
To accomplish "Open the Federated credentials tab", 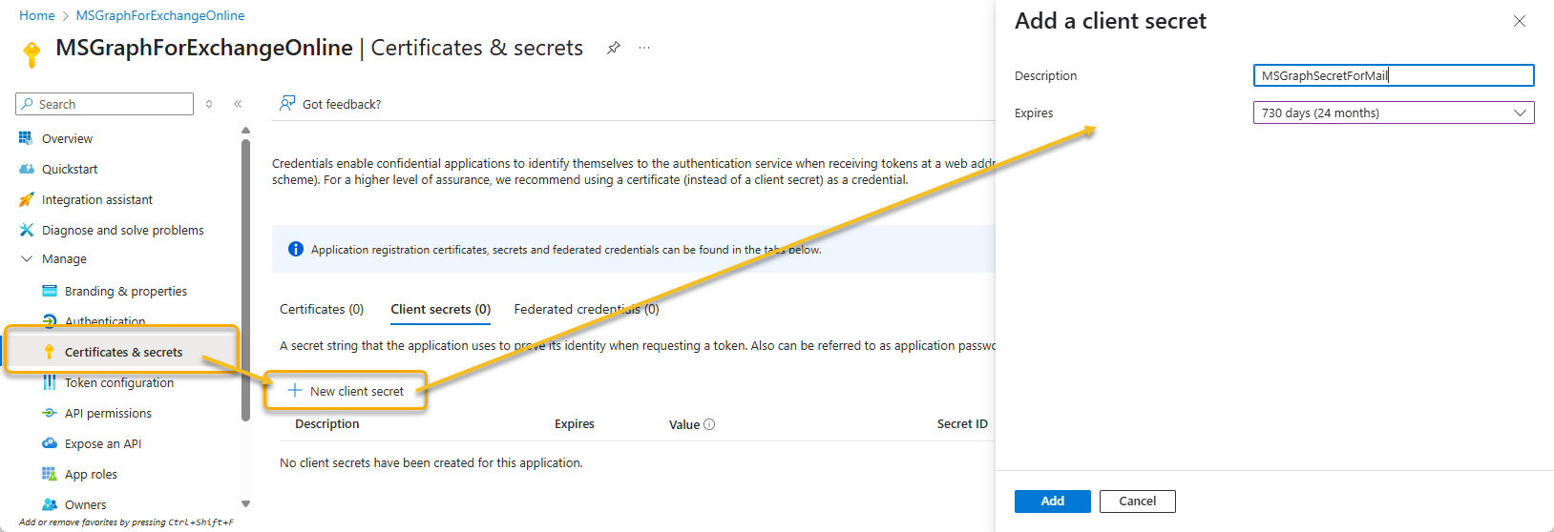I will (x=586, y=309).
